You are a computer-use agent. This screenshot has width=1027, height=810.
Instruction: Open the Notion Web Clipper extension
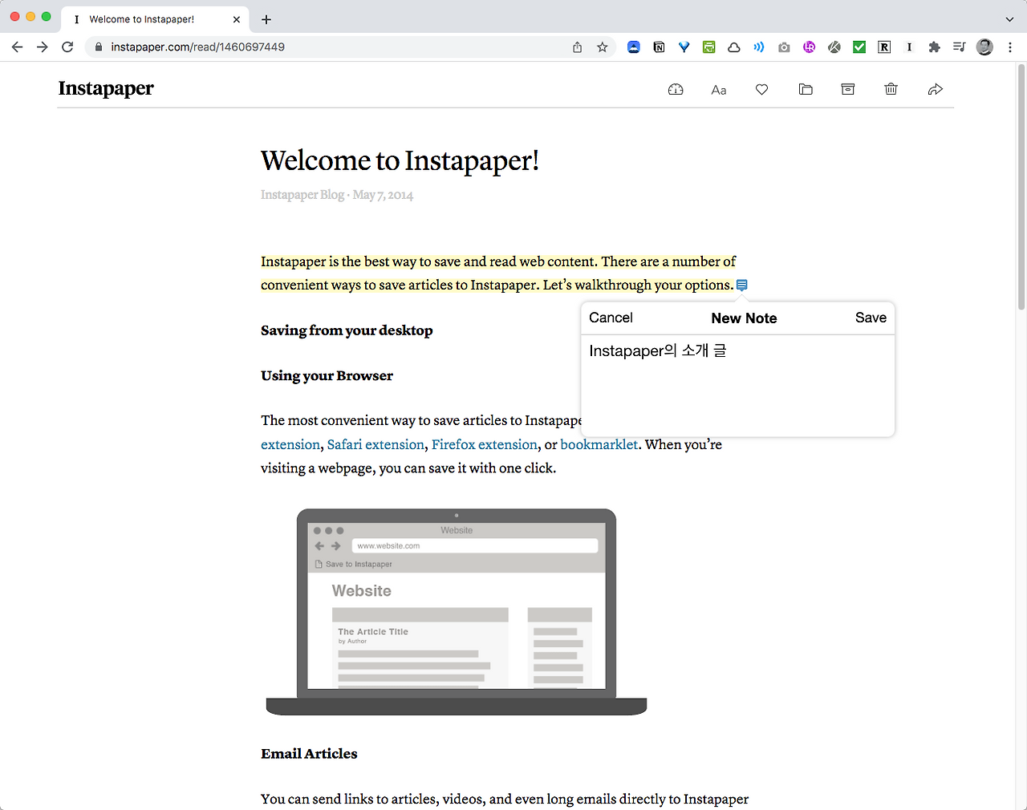659,47
